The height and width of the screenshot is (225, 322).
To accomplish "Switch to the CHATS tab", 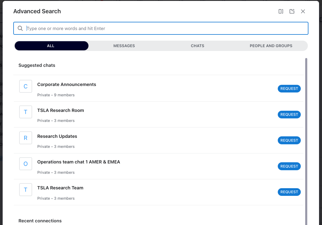I will (x=198, y=46).
